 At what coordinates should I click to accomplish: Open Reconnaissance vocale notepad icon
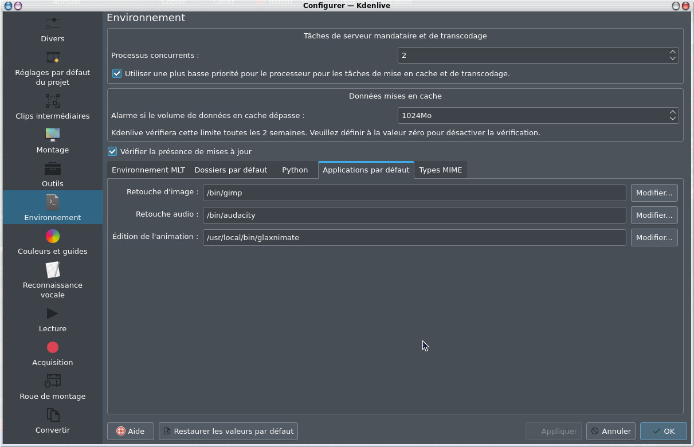(x=53, y=270)
